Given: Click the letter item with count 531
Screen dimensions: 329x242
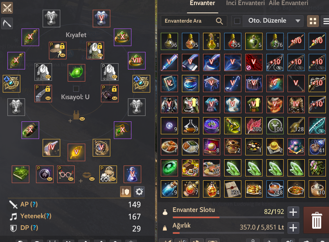Looking at the screenshot, I should point(232,189).
